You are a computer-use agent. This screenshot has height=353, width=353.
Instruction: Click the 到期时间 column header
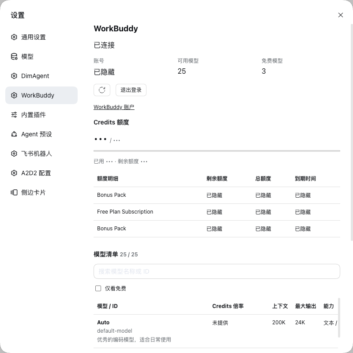(x=305, y=179)
